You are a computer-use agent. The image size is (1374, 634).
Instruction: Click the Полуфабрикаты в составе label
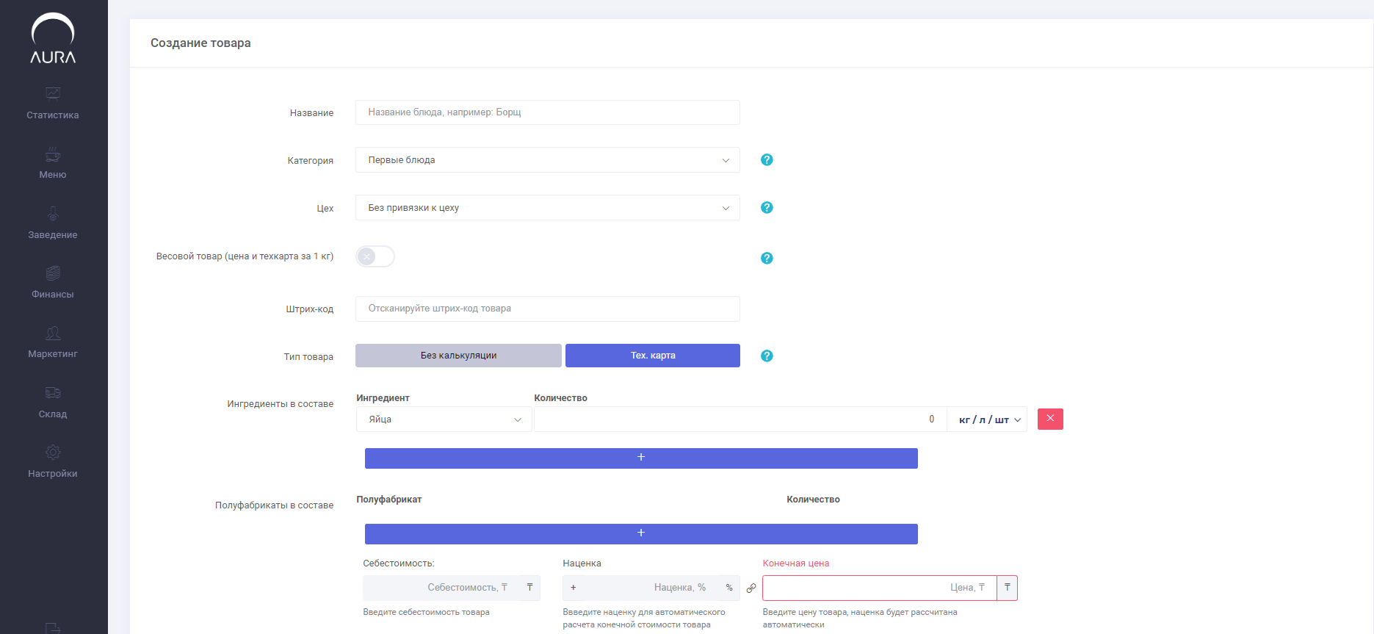(274, 505)
